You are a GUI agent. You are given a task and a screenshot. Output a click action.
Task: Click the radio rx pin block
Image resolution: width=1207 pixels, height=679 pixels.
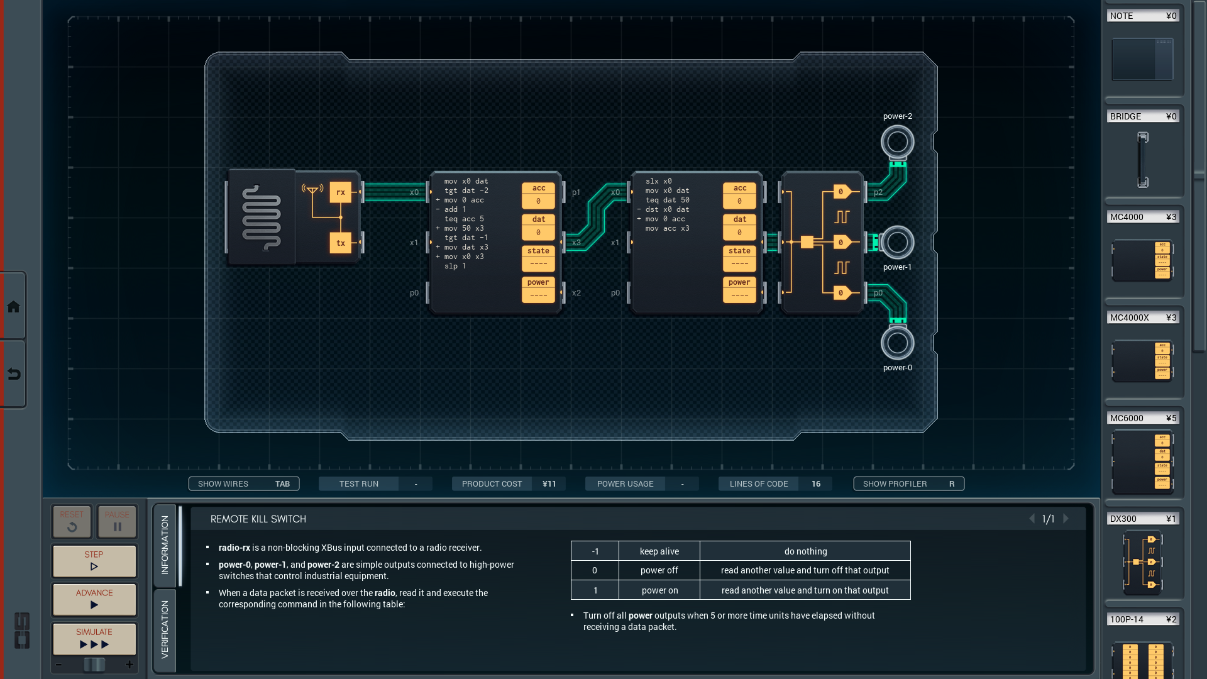[x=340, y=192]
